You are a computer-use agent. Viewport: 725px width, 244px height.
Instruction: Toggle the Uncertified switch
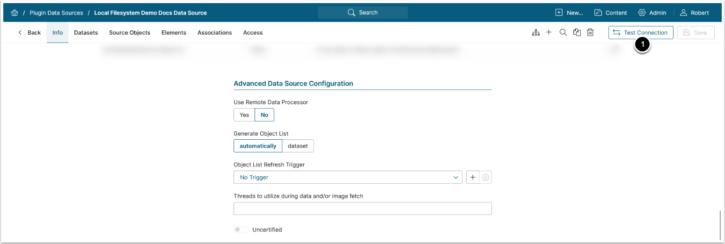241,230
